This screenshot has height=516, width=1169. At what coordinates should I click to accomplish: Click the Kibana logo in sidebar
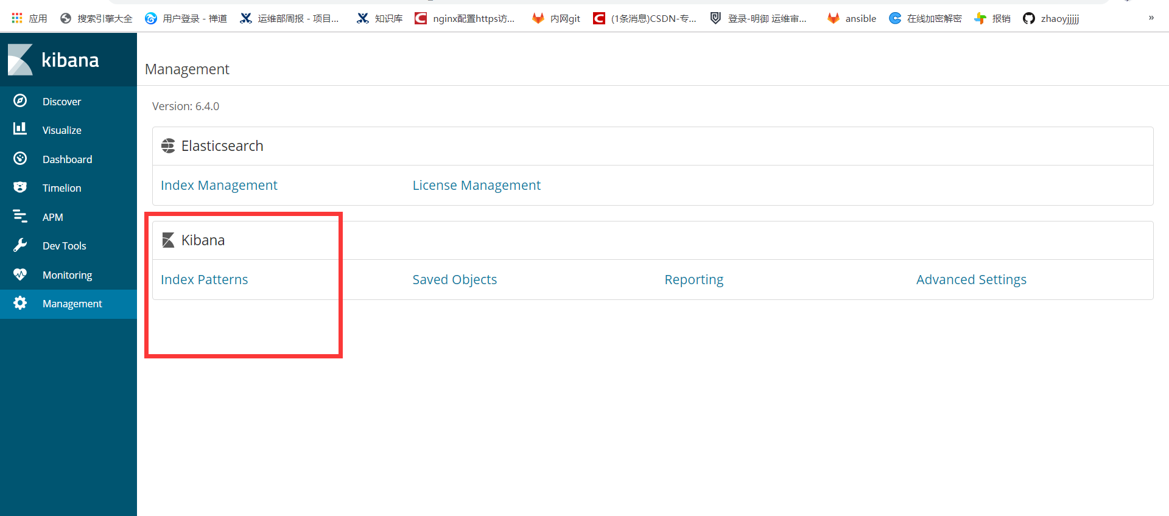tap(53, 60)
